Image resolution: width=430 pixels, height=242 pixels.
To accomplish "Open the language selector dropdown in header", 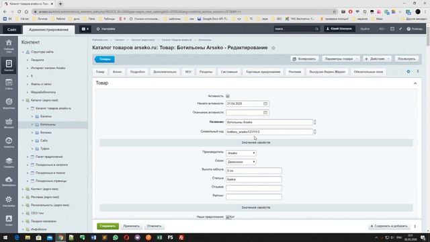I will point(382,29).
